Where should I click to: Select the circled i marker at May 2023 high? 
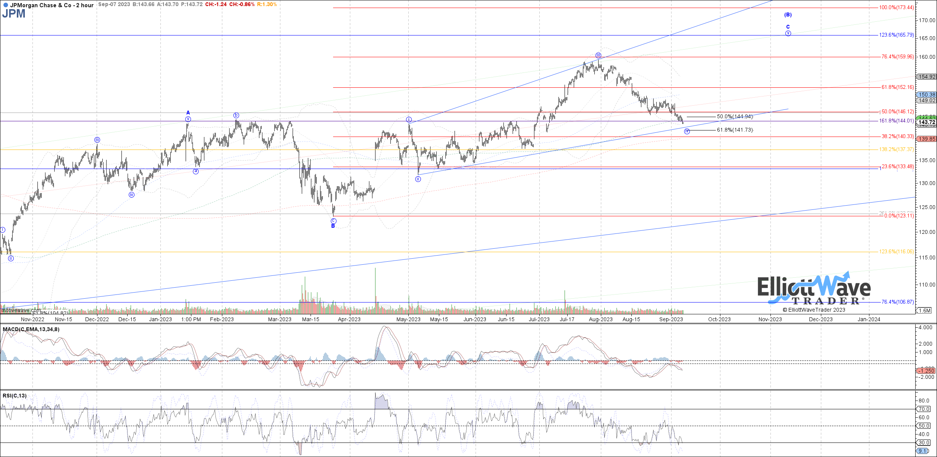pyautogui.click(x=409, y=119)
